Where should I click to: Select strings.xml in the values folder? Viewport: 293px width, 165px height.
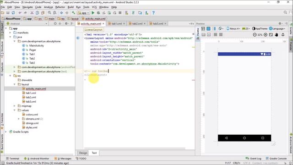pos(32,123)
